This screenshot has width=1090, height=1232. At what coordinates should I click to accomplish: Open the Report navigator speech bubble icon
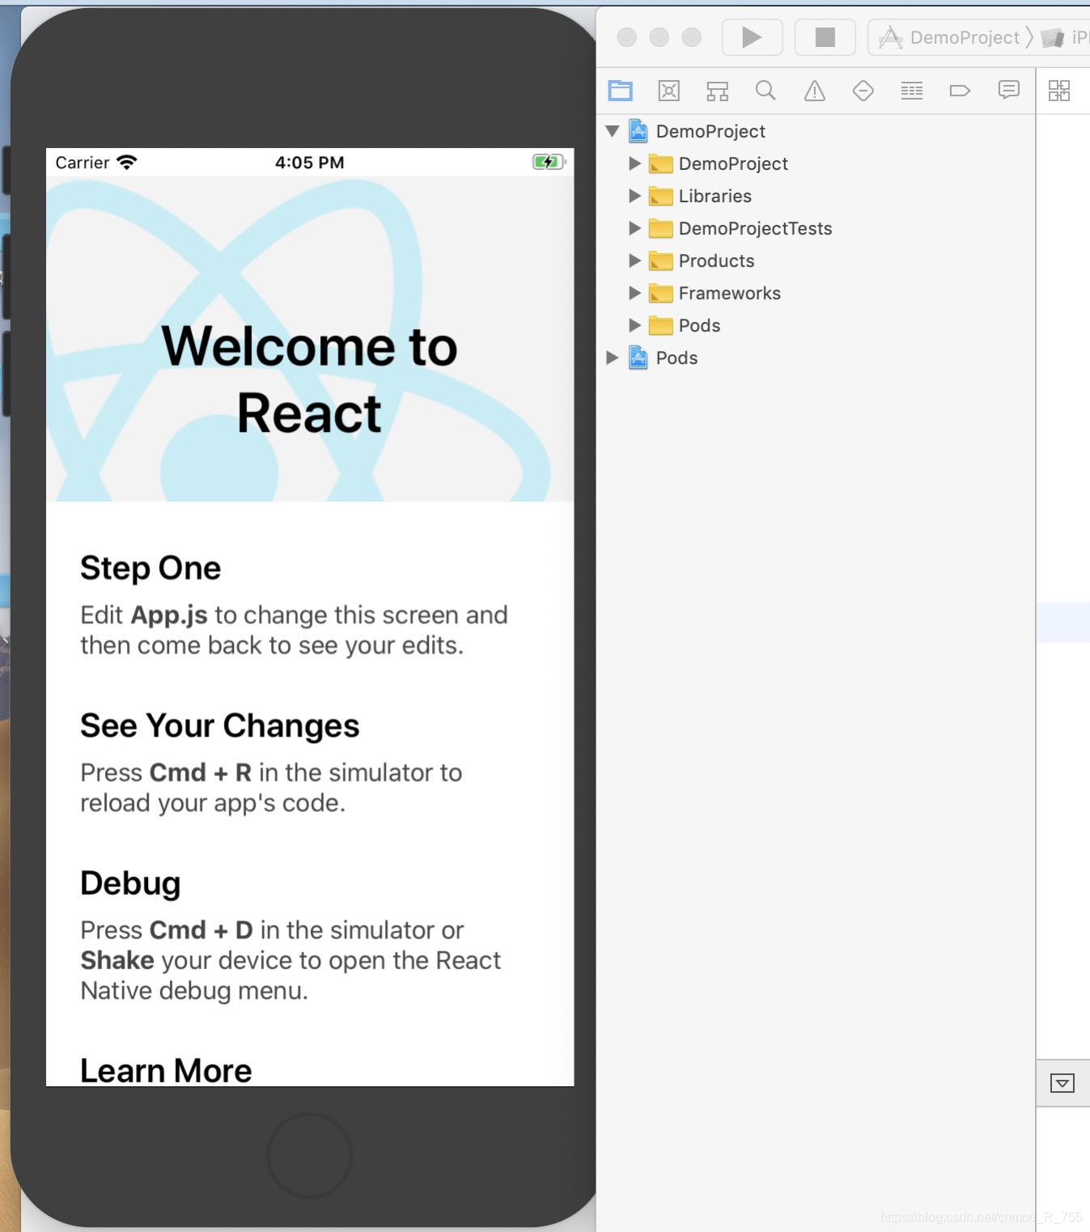(x=1009, y=90)
